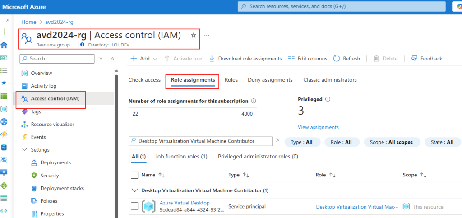Click info icon next to Privileged
The image size is (462, 218).
tap(328, 99)
